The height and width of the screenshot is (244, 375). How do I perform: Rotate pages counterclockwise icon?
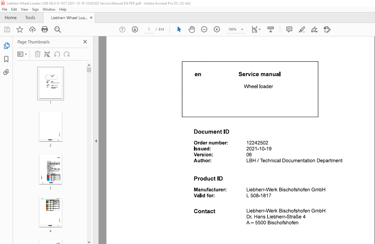point(57,54)
